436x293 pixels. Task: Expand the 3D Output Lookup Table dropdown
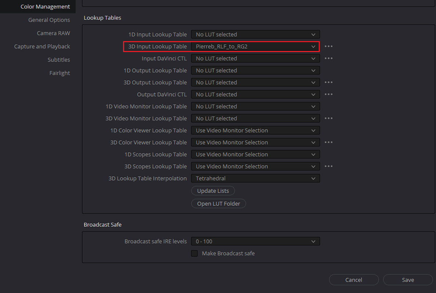(x=256, y=82)
